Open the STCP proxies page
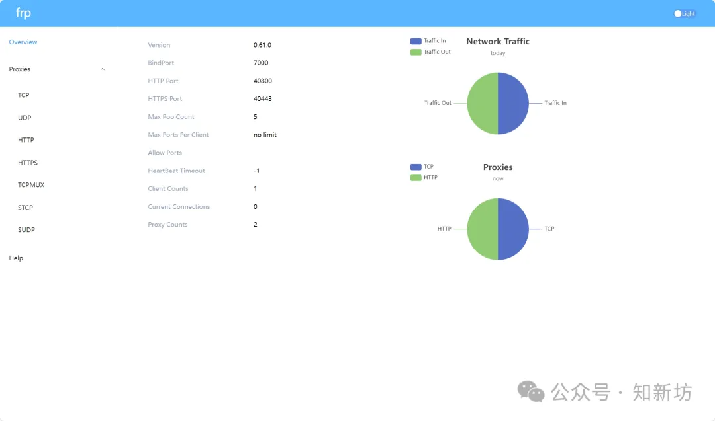The height and width of the screenshot is (421, 715). (x=26, y=207)
